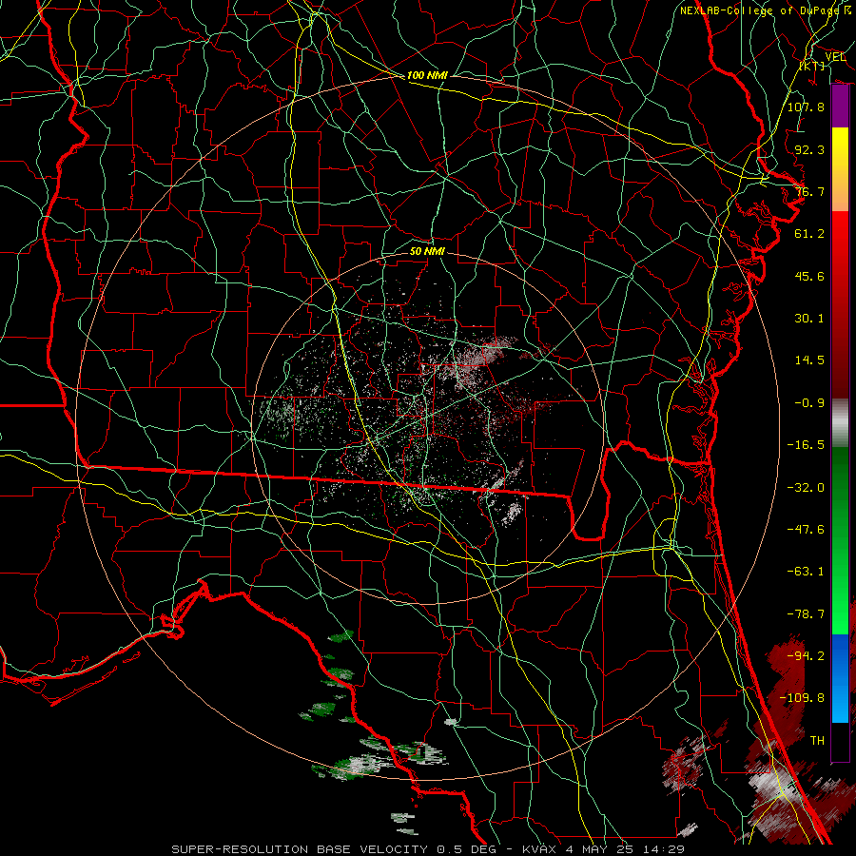
Task: Click the 14.5 velocity scale value
Action: (x=809, y=360)
